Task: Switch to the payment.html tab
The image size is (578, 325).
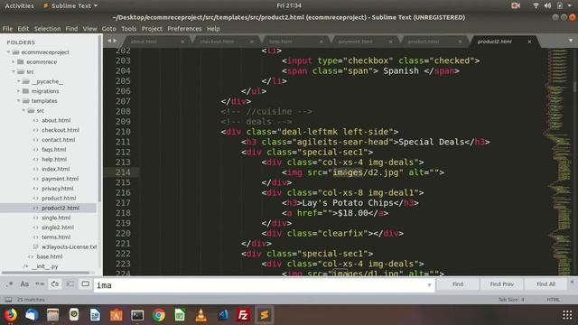Action: 355,42
